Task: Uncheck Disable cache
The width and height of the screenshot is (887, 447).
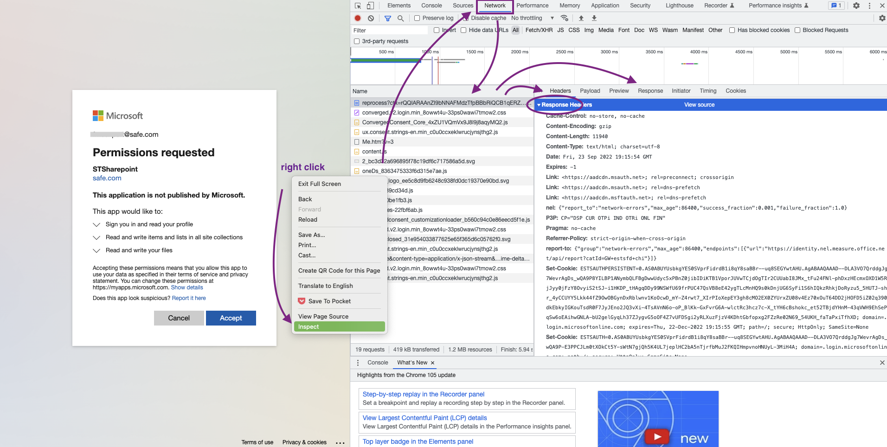Action: pos(467,18)
